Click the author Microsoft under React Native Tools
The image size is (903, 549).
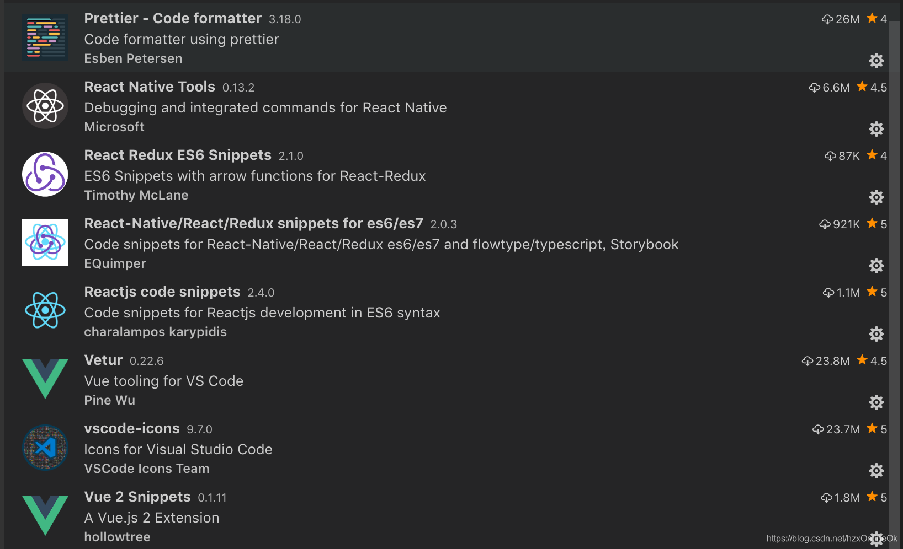pos(114,127)
